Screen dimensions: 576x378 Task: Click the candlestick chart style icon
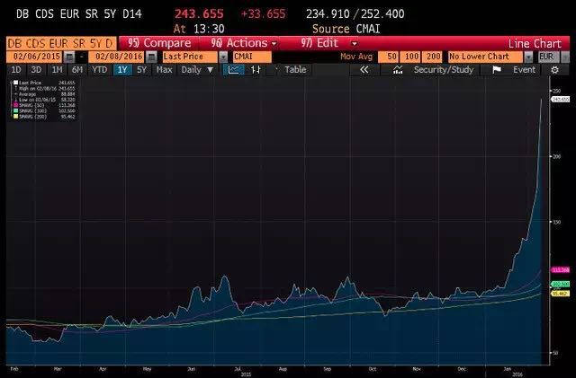(x=256, y=69)
